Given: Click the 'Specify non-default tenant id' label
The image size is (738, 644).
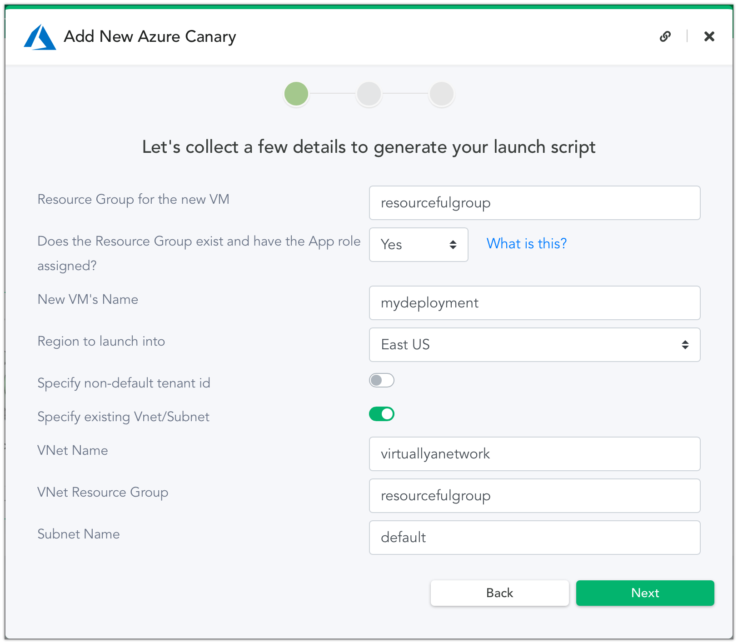Looking at the screenshot, I should tap(124, 383).
